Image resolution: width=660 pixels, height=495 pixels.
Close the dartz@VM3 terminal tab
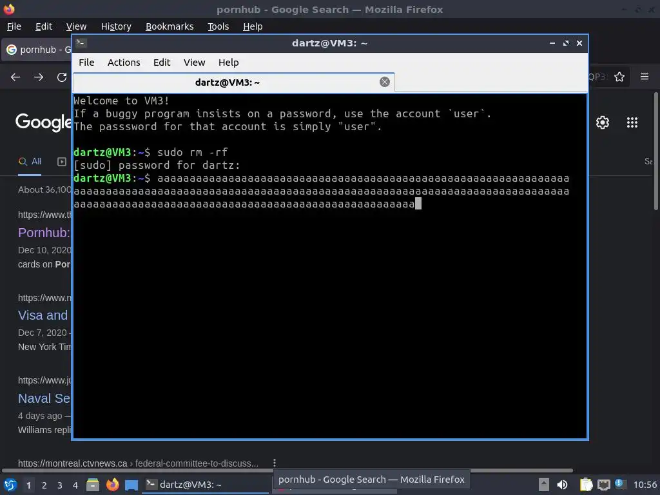[x=384, y=82]
